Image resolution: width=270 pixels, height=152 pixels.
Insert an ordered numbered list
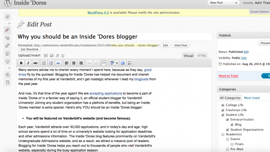51,63
